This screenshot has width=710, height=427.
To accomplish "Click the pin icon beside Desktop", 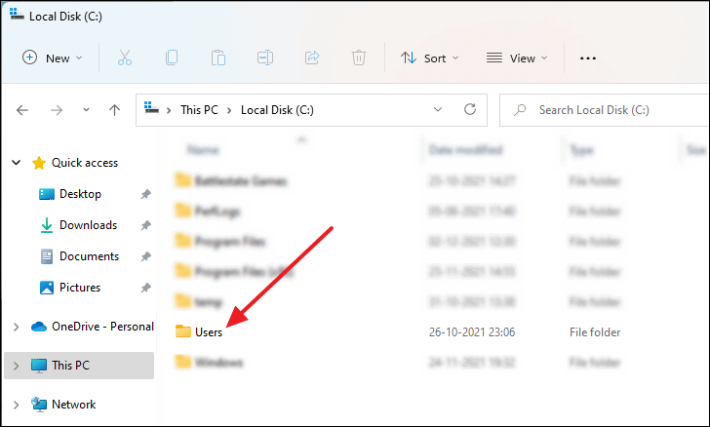I will pyautogui.click(x=146, y=194).
